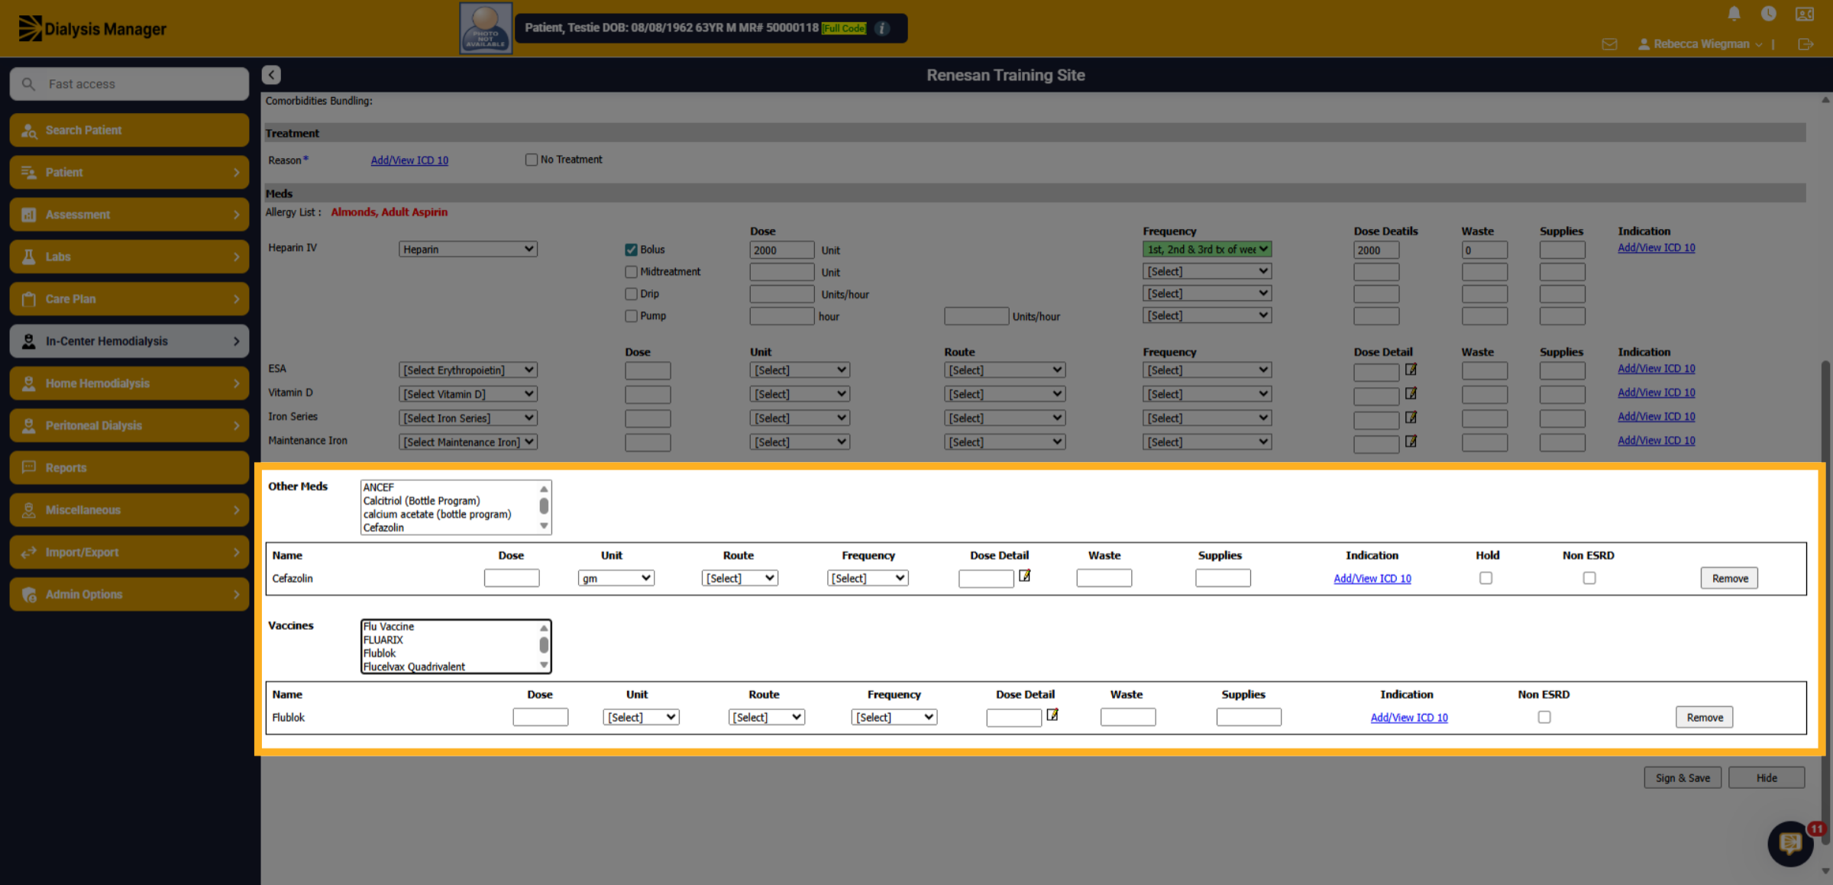
Task: Click the Hide button
Action: tap(1767, 777)
